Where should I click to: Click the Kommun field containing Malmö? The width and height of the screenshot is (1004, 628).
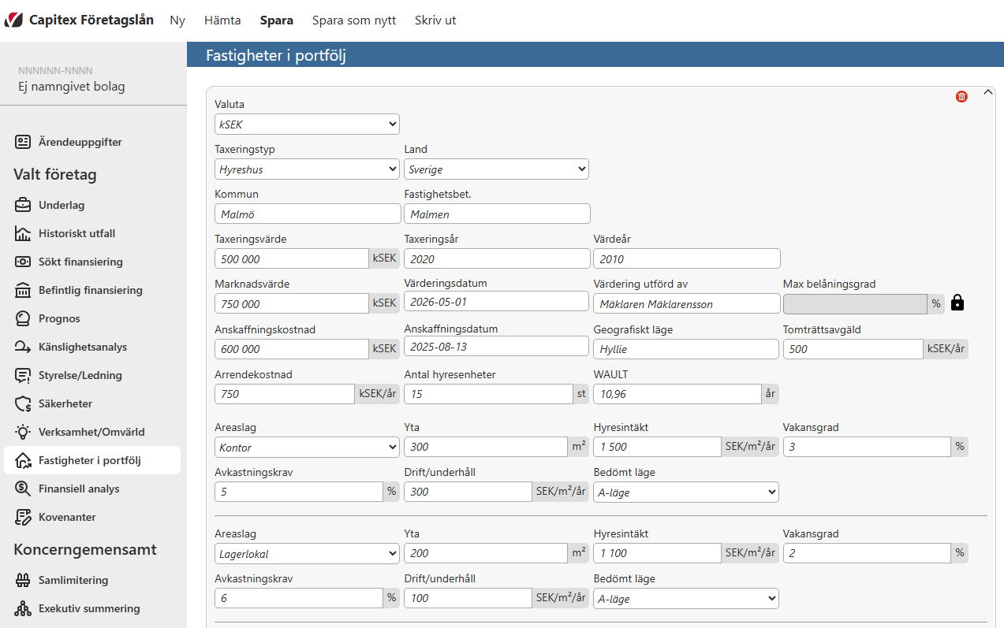[x=308, y=214]
